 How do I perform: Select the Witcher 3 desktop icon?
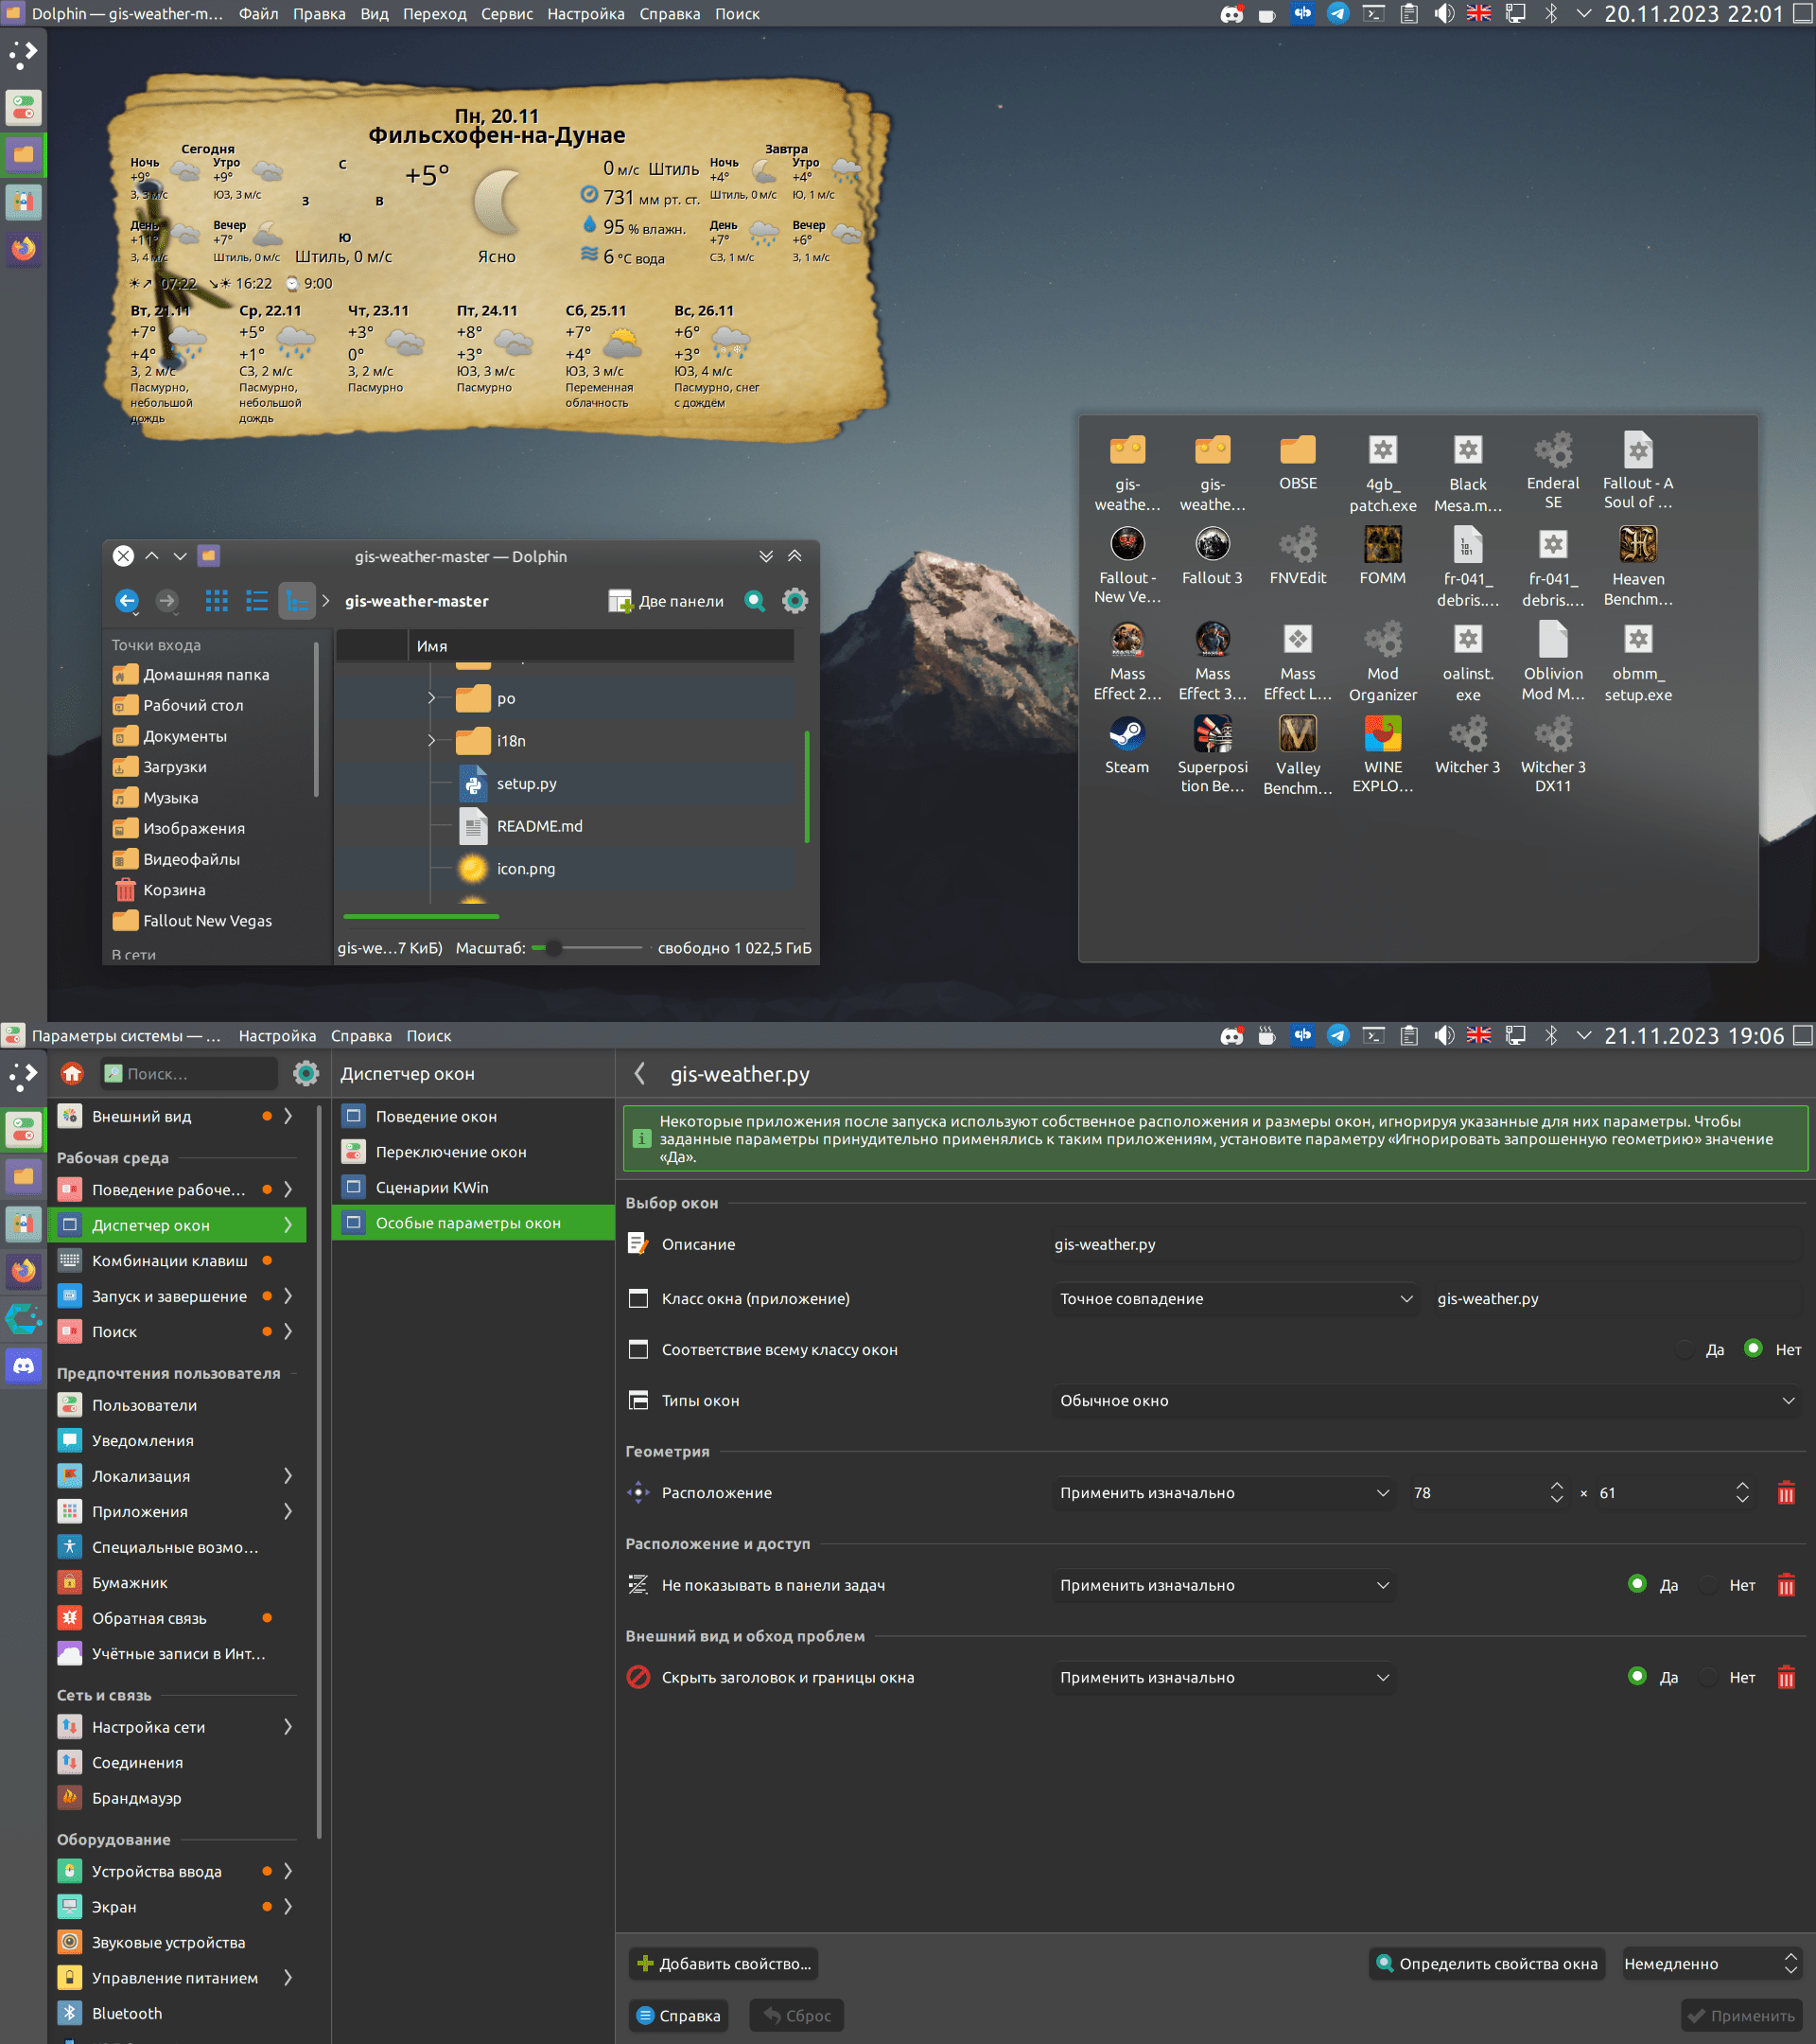click(x=1467, y=740)
